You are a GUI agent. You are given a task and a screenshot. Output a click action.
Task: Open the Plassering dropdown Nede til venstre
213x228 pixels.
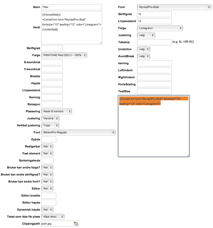point(57,111)
